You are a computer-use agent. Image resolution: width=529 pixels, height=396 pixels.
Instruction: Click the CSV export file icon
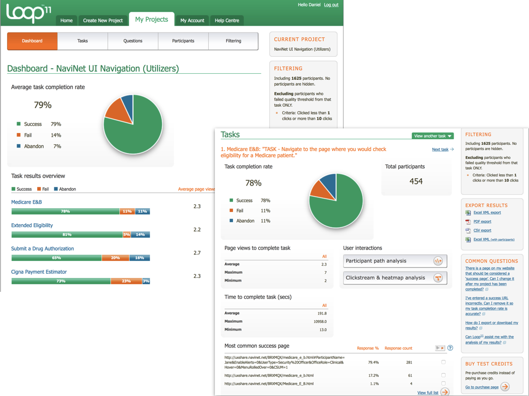pyautogui.click(x=468, y=230)
